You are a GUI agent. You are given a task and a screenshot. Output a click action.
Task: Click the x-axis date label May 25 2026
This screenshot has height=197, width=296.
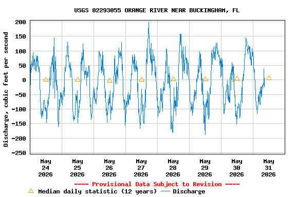[x=78, y=168]
